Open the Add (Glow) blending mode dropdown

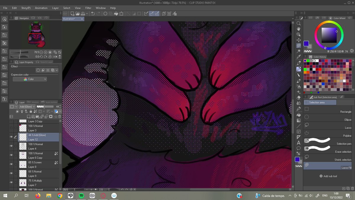coord(27,106)
